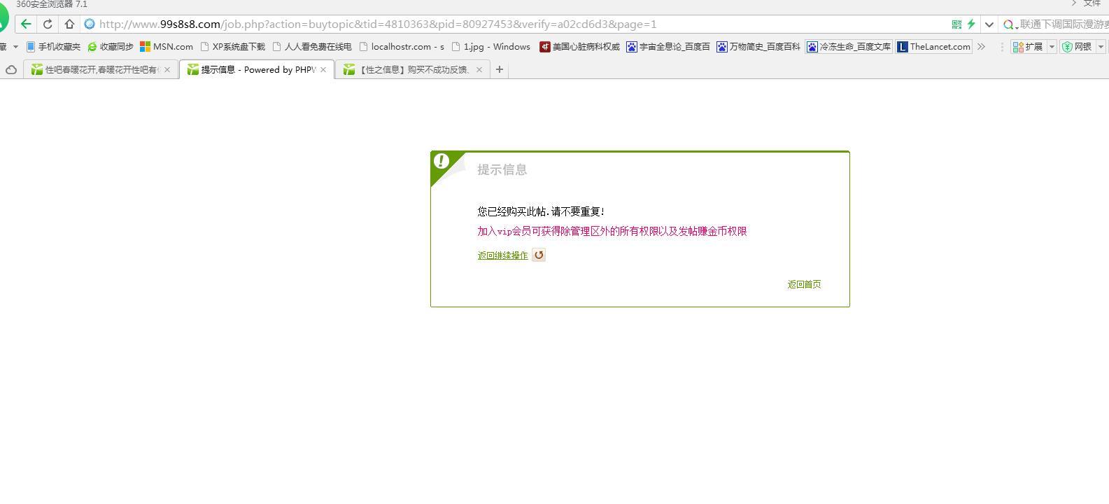Open the XP系统盘下载 bookmark
This screenshot has height=504, width=1109.
tap(233, 47)
